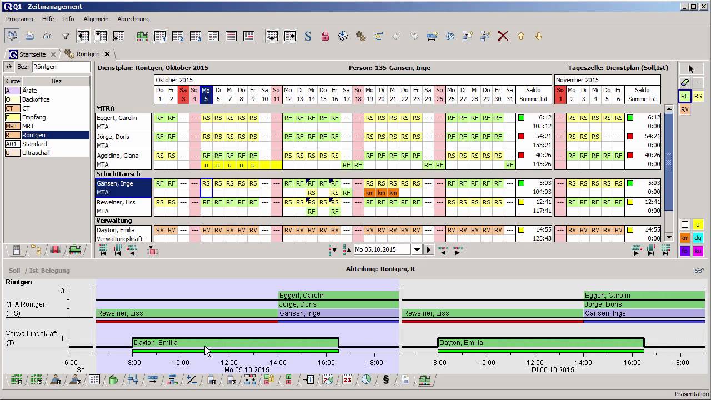Select the eraser tool in right palette

click(x=685, y=82)
